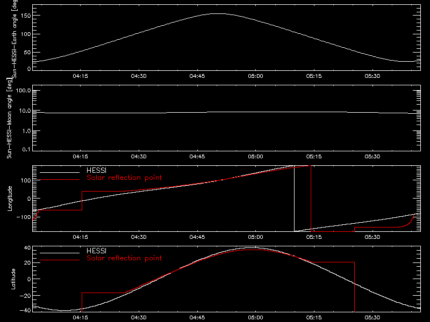The image size is (430, 322).
Task: Click the 100 tick on Earth angle plot
Action: click(x=26, y=34)
